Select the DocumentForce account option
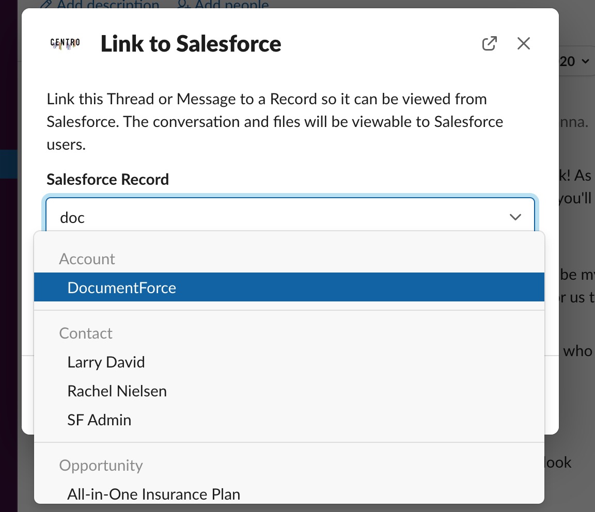The height and width of the screenshot is (512, 595). pyautogui.click(x=289, y=287)
